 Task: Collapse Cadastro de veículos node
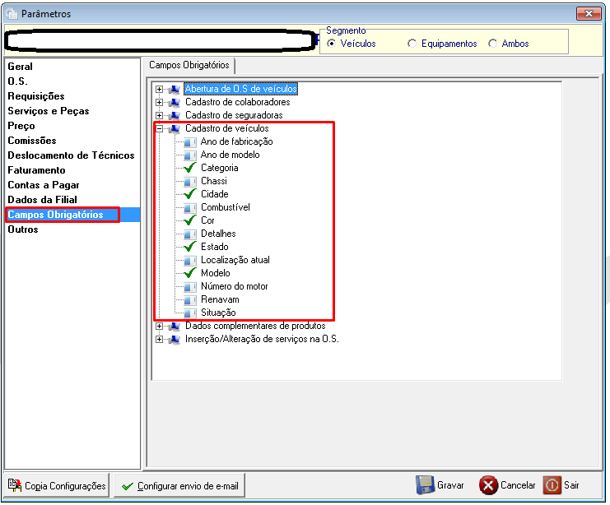click(159, 128)
